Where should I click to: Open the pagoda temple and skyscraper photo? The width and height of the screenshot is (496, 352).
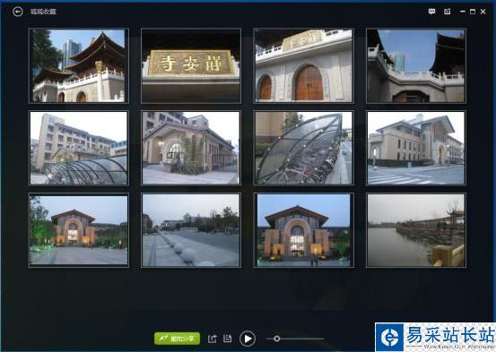click(79, 65)
